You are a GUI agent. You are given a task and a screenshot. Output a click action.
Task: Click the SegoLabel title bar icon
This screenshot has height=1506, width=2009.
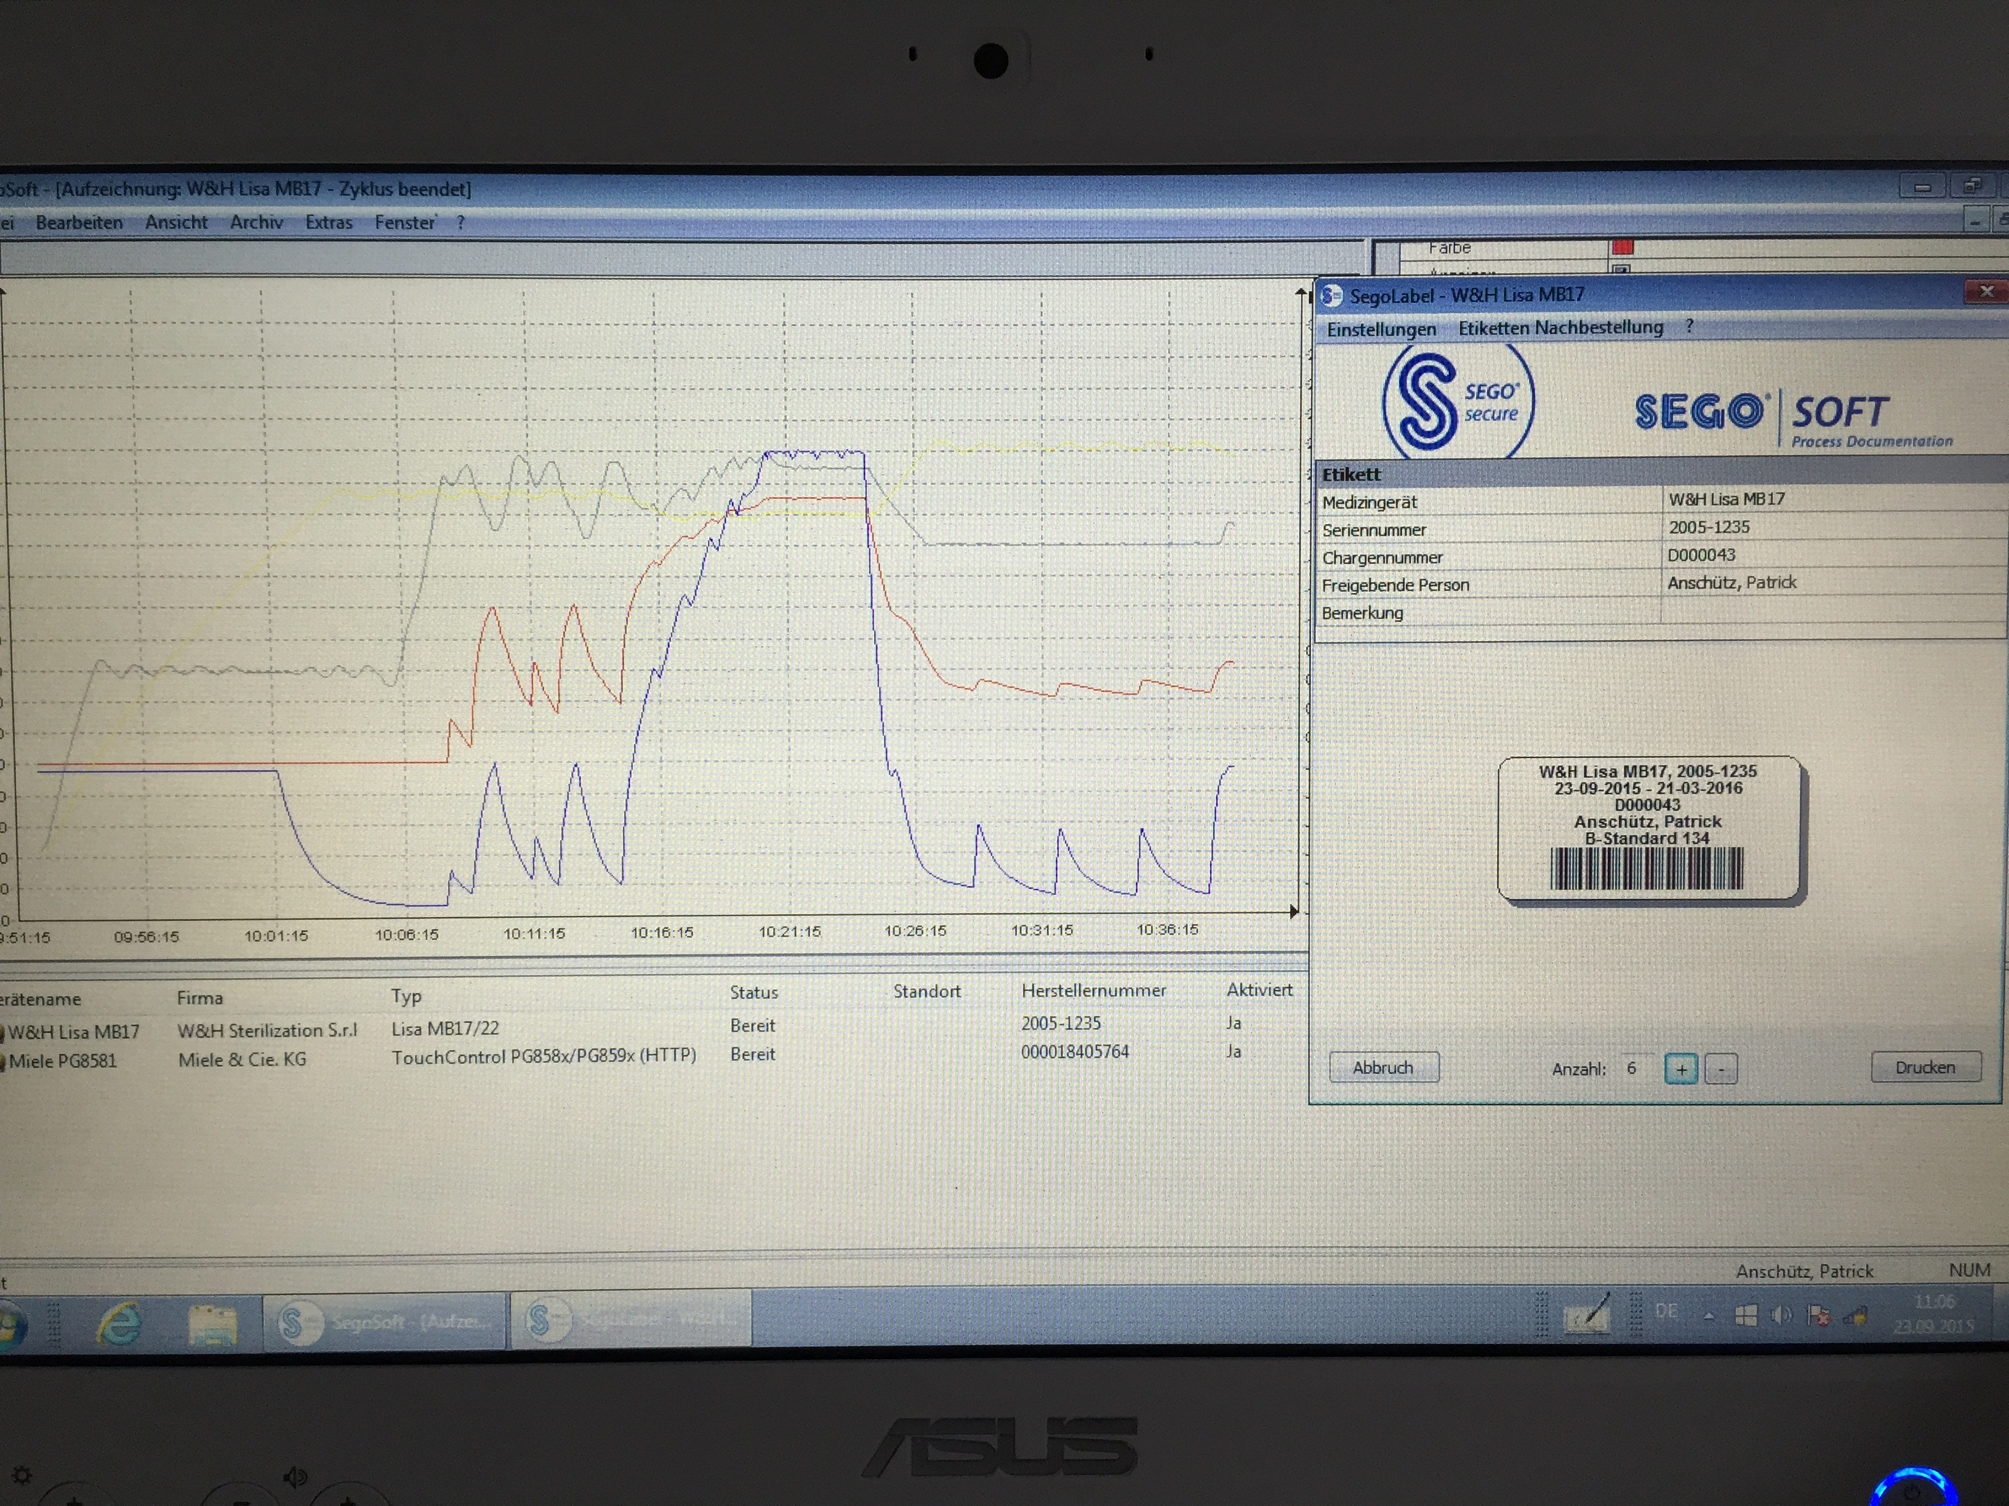[x=1333, y=296]
